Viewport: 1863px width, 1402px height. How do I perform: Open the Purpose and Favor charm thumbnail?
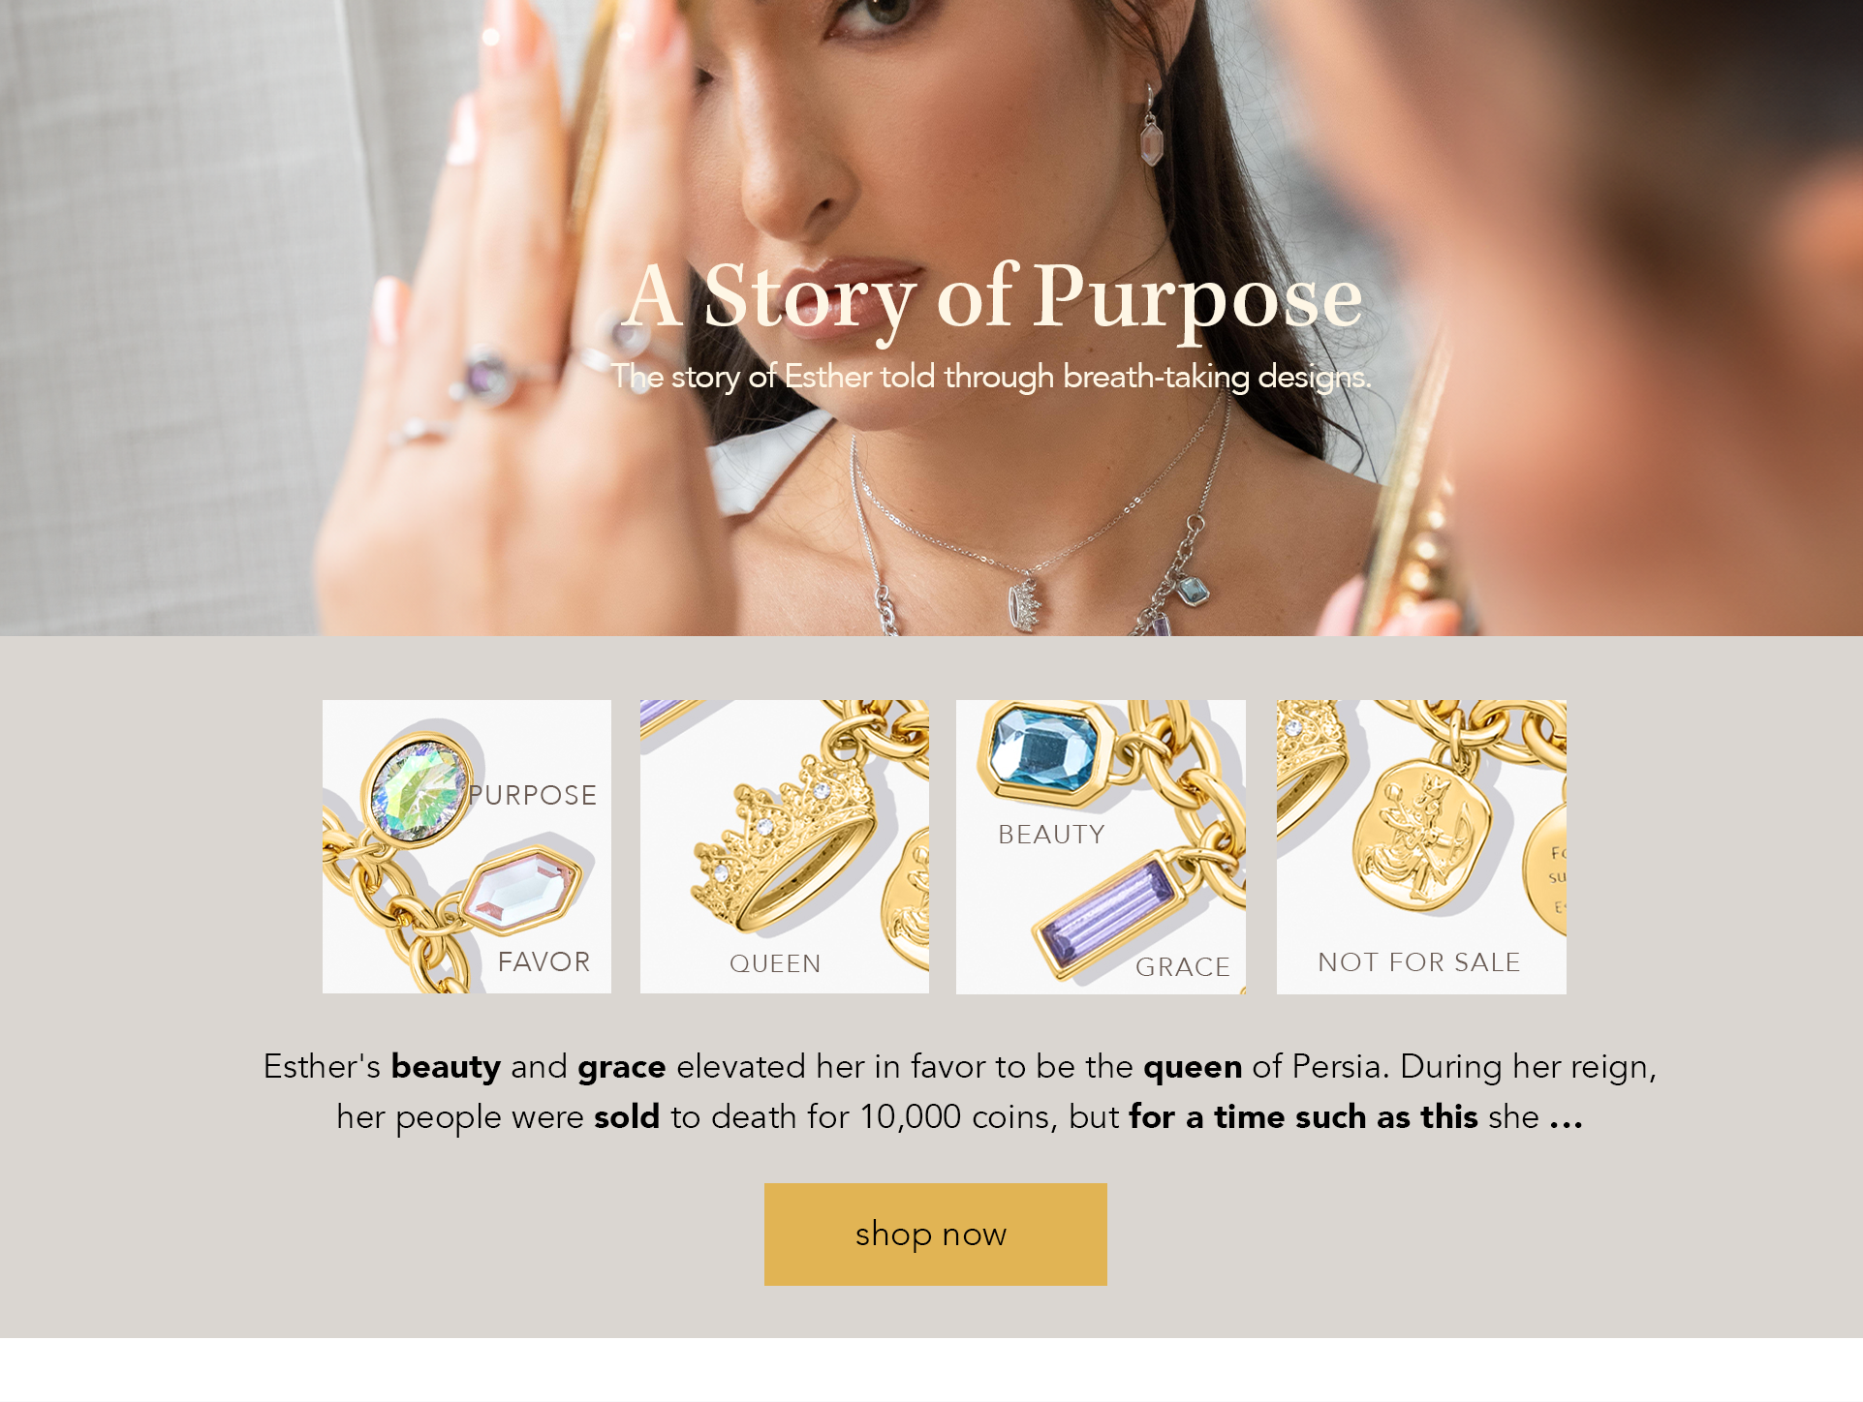467,846
